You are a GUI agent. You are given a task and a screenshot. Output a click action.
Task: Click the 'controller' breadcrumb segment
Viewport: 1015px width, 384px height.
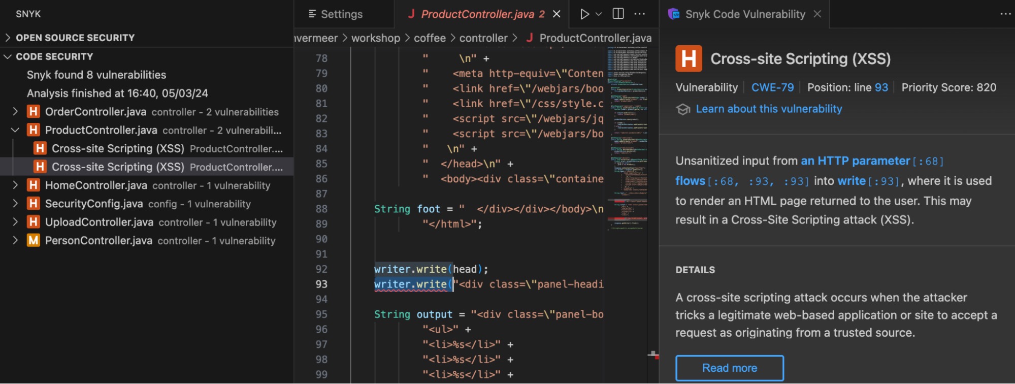[x=483, y=38]
